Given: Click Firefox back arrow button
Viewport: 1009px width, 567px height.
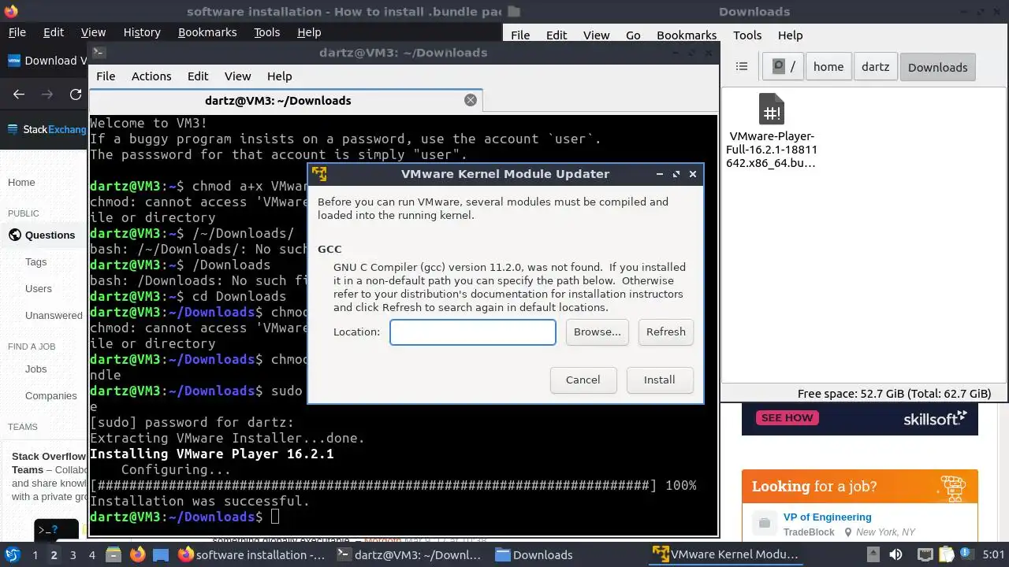Looking at the screenshot, I should [x=19, y=94].
